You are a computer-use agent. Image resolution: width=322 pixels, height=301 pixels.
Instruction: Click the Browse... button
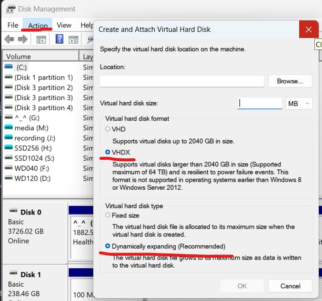point(290,81)
